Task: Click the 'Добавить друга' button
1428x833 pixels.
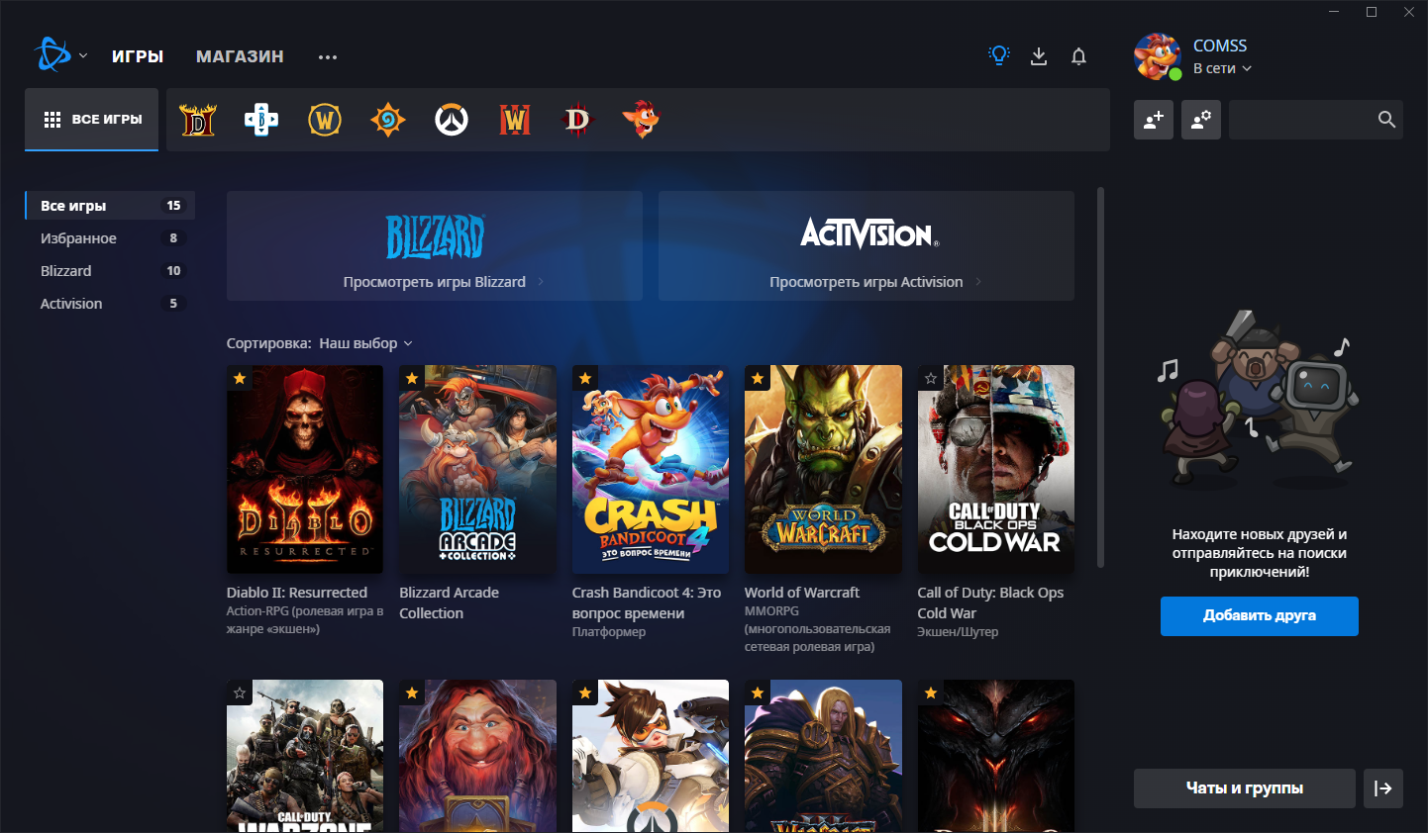Action: [x=1260, y=615]
